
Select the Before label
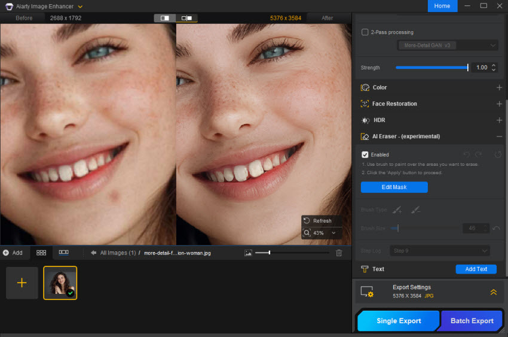point(24,18)
